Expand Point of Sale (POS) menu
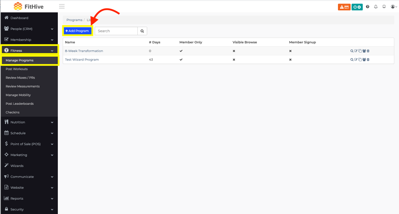Screen dimensions: 399x214 (x=29, y=144)
